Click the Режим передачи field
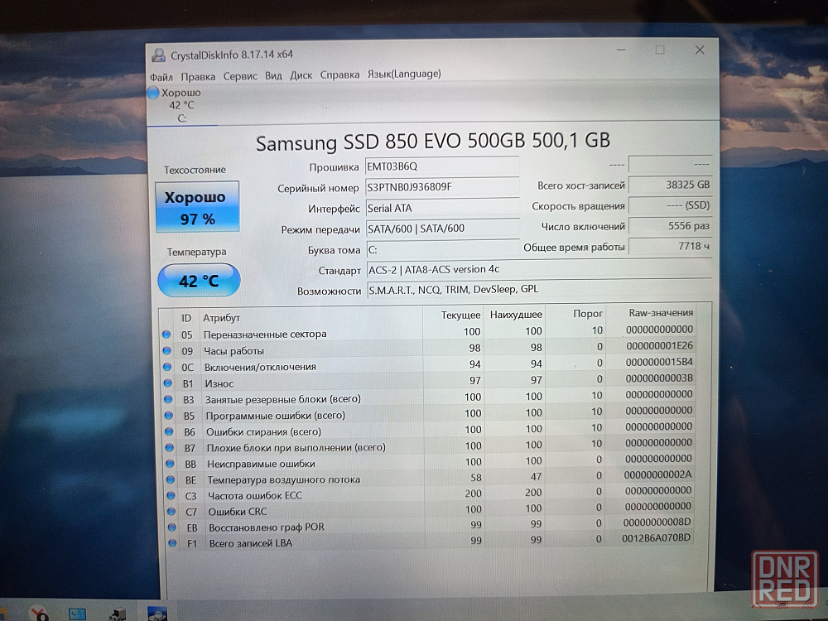The width and height of the screenshot is (828, 621). coord(443,229)
